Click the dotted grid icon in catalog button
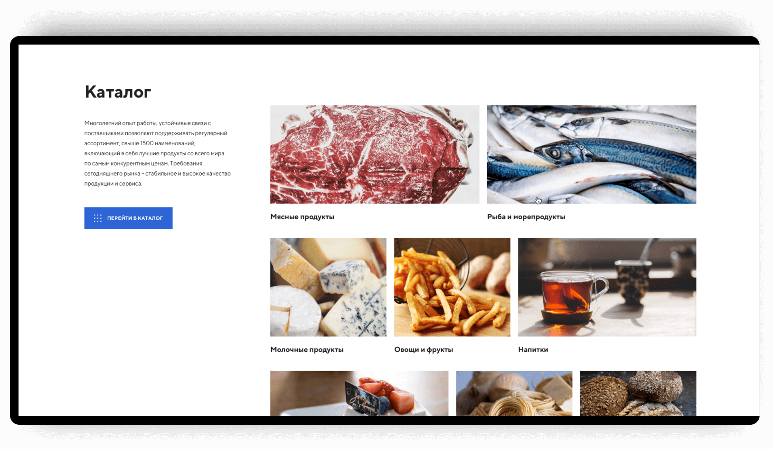773x449 pixels. point(98,218)
